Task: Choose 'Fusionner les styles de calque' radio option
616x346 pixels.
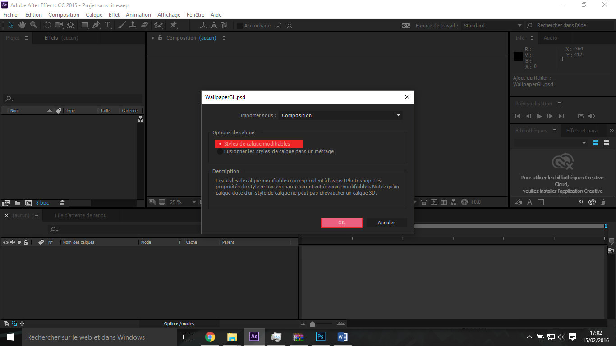Action: pos(220,152)
